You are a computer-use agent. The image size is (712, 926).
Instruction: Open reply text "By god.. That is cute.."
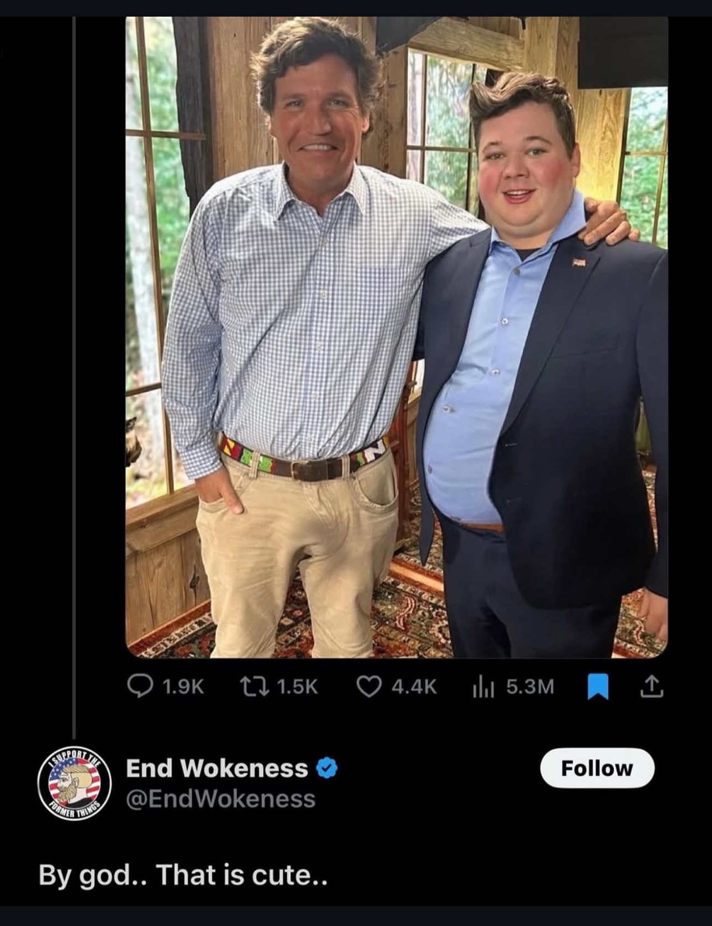(x=183, y=875)
